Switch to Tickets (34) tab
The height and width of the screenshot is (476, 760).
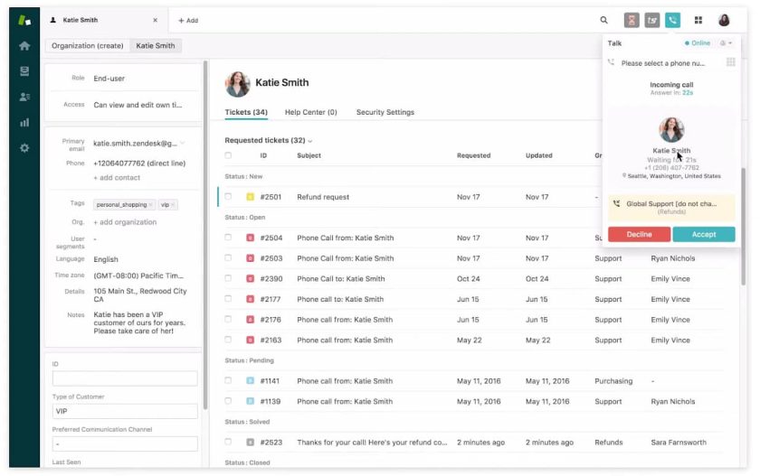[246, 112]
